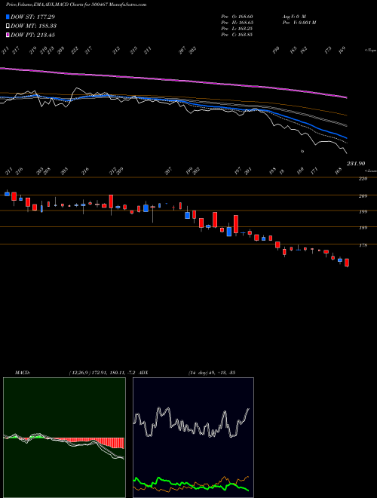Click the ADX '(14 day) 49, +18, -35' values
The image size is (377, 498).
(x=212, y=373)
